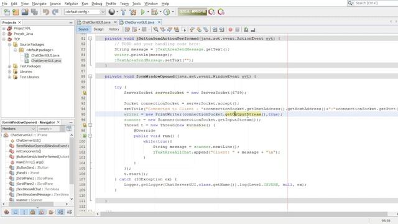Click the Next Bookmark icon

[x=199, y=29]
